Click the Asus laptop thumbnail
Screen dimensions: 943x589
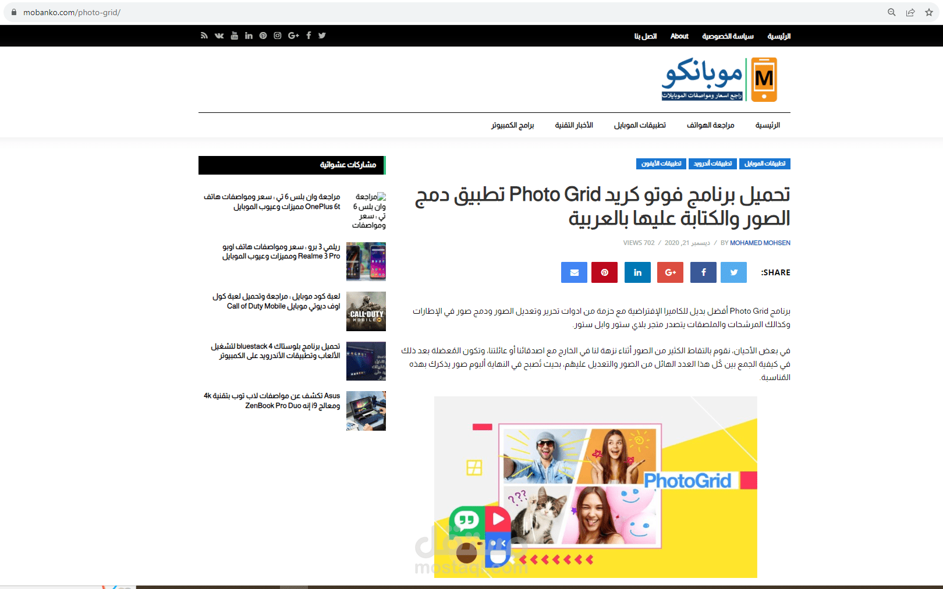(x=366, y=411)
